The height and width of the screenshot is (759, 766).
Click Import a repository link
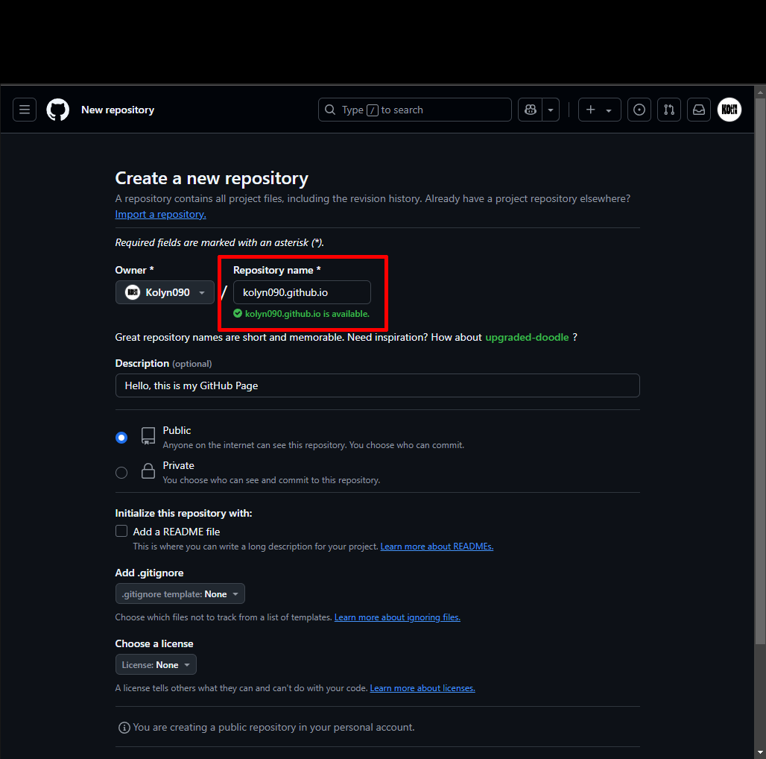[159, 214]
